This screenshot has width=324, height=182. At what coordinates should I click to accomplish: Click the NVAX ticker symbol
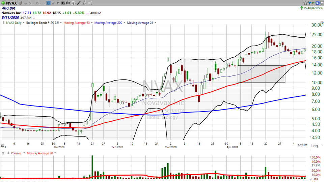(11, 3)
